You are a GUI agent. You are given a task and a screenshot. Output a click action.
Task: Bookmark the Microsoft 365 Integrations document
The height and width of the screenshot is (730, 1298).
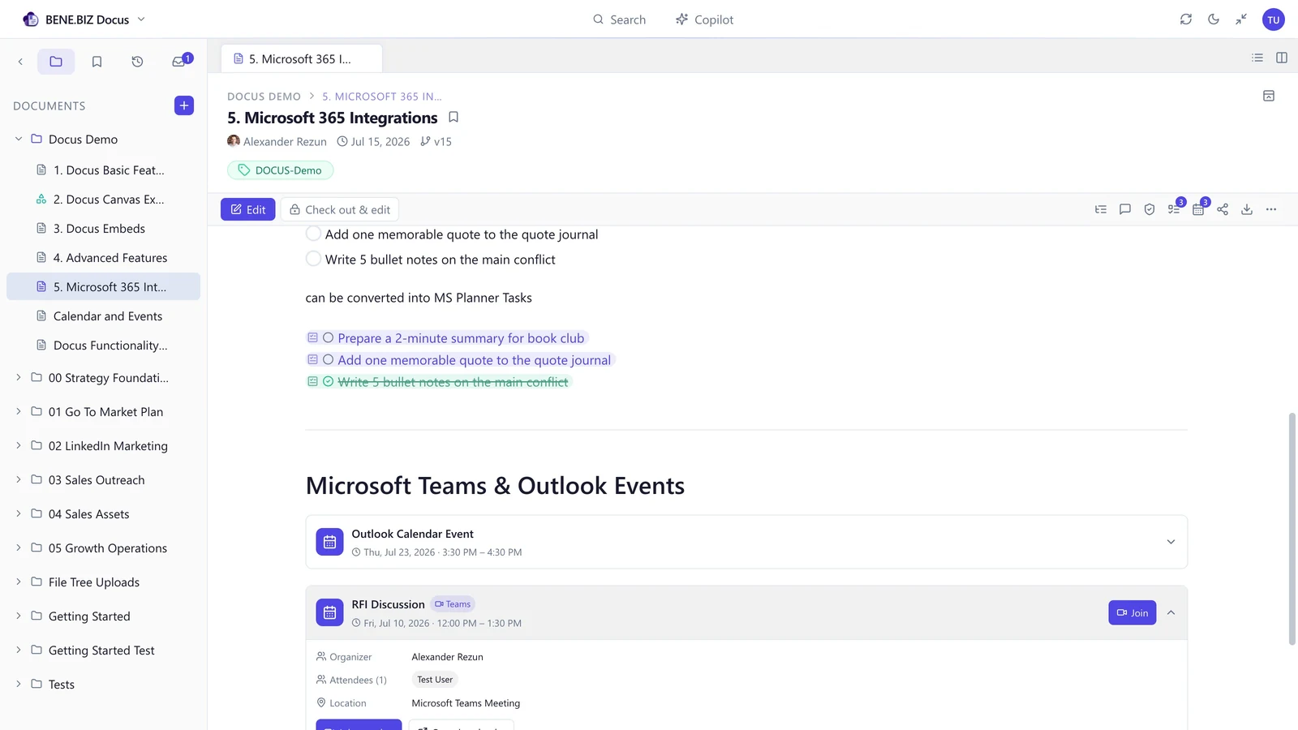pyautogui.click(x=453, y=118)
